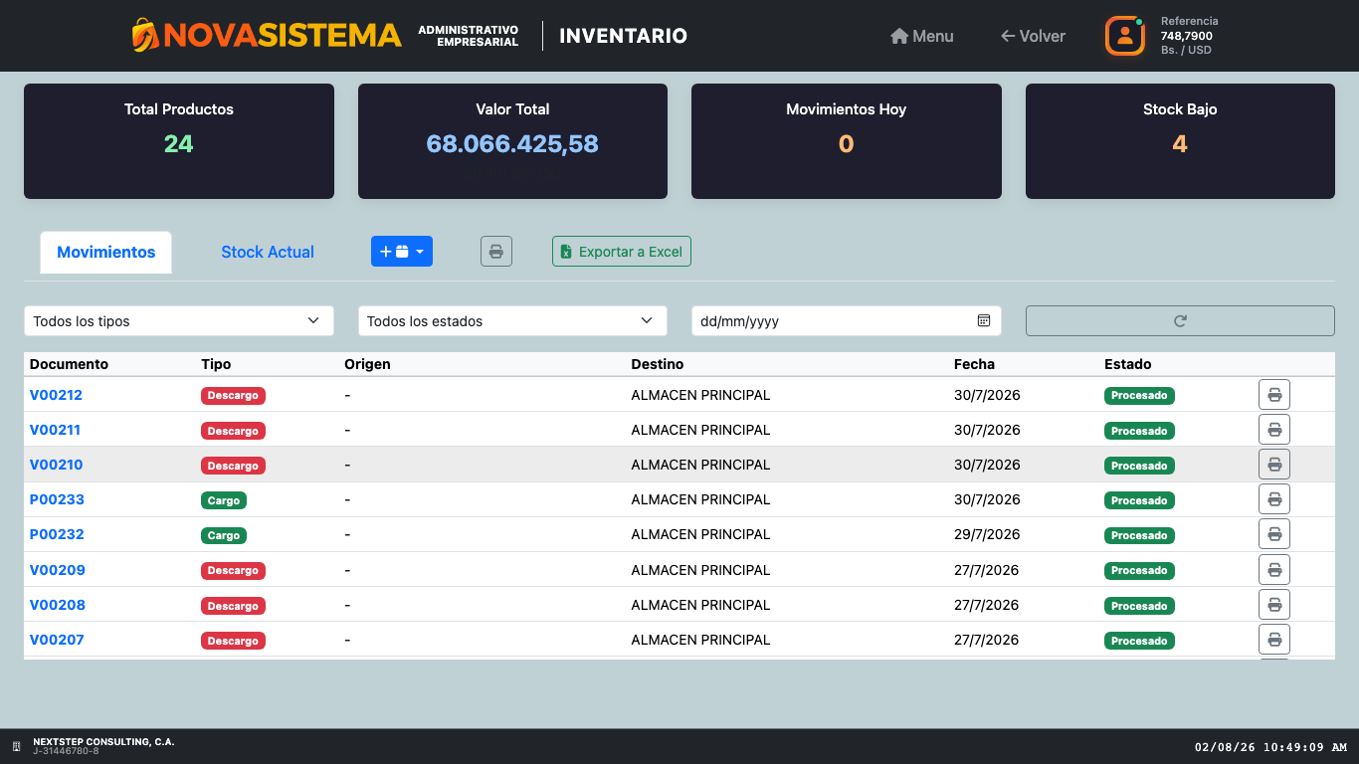This screenshot has height=764, width=1359.
Task: Switch to the Movimientos tab
Action: tap(106, 253)
